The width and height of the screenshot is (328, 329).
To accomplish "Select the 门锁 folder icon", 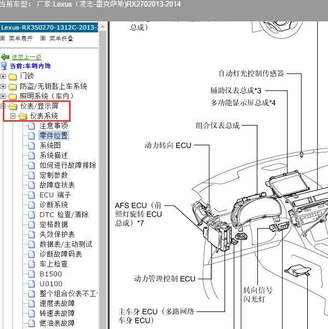I will (x=13, y=77).
